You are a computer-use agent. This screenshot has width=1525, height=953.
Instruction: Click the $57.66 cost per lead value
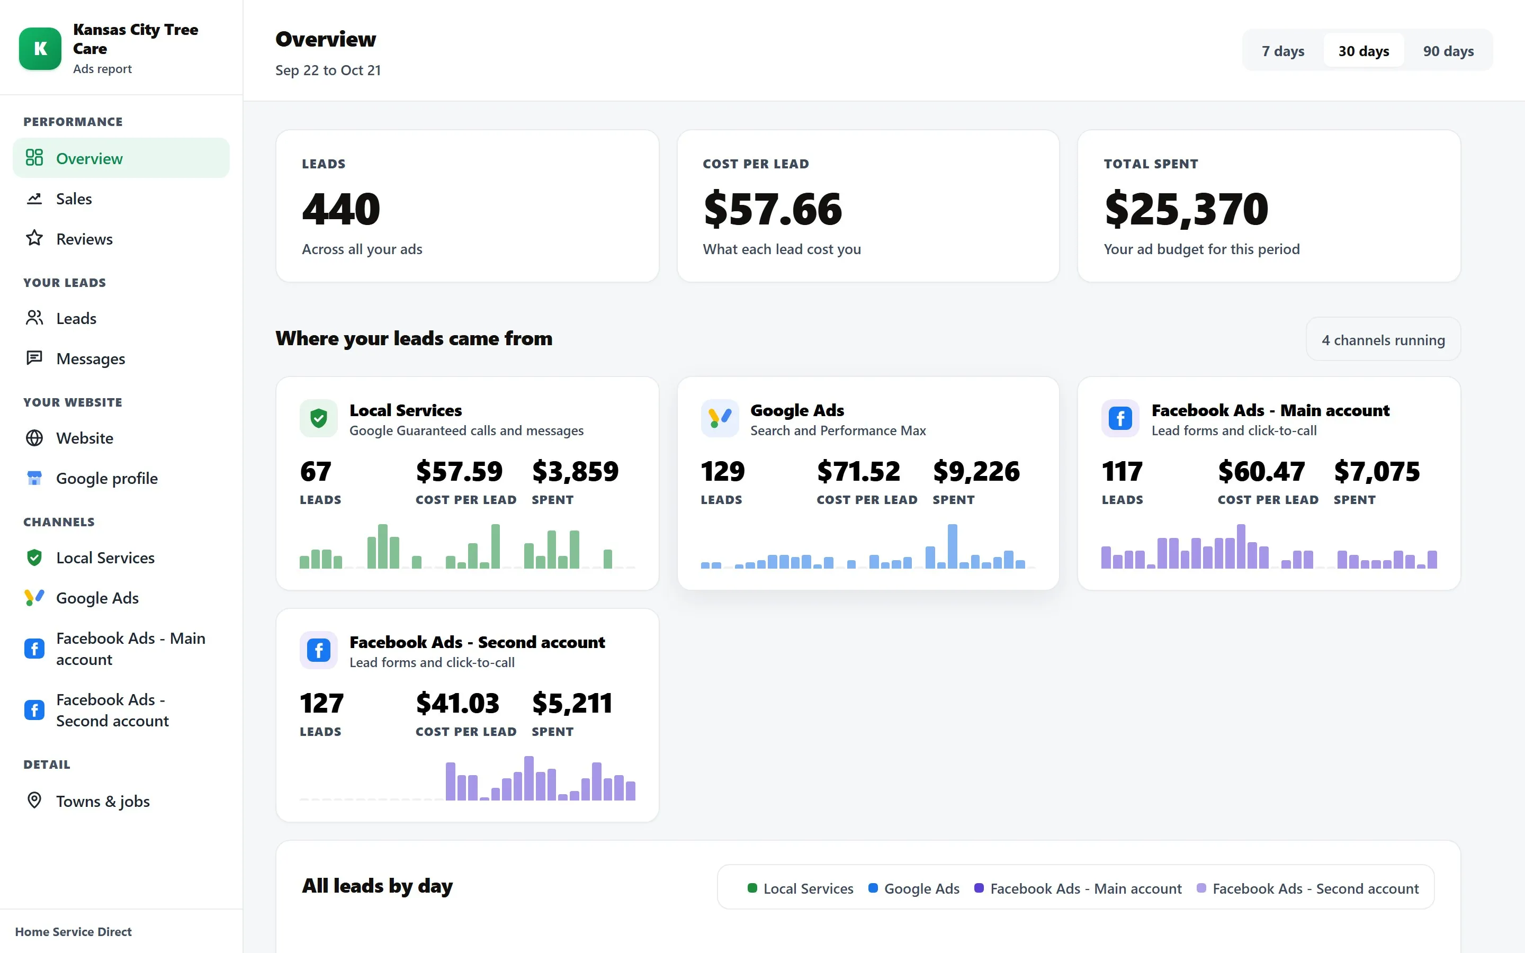[x=773, y=209]
